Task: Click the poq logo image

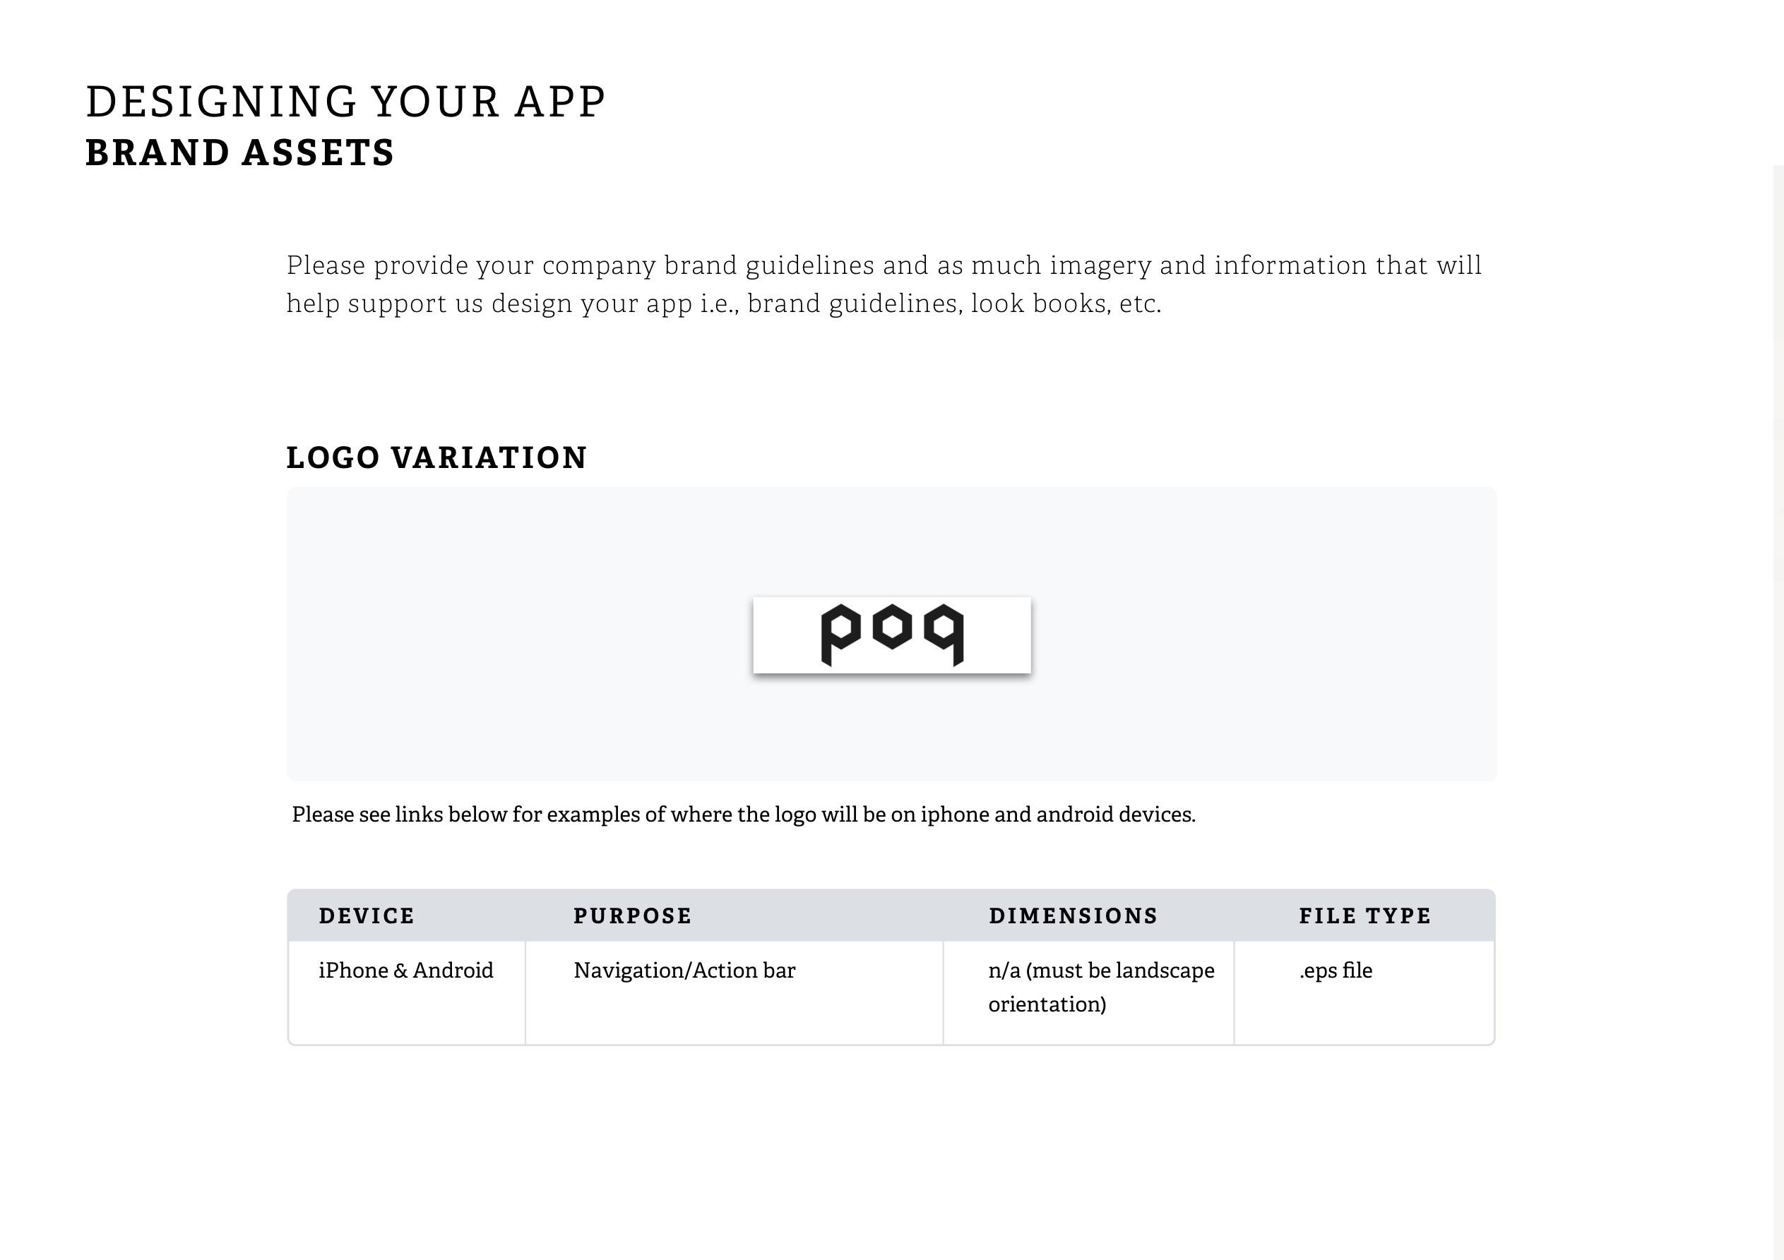Action: tap(892, 635)
